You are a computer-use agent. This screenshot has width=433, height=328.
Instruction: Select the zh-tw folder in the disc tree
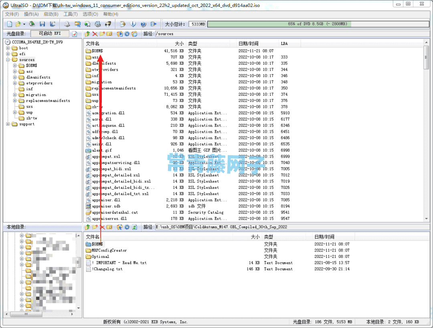pyautogui.click(x=32, y=118)
